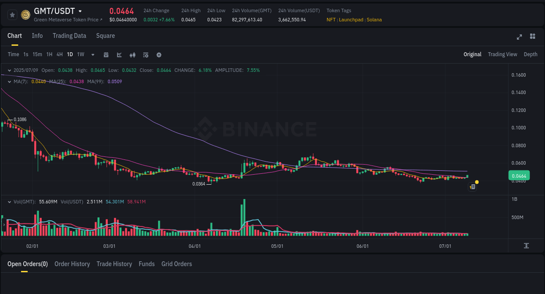Image resolution: width=545 pixels, height=294 pixels.
Task: Open the layout widgets icon
Action: pyautogui.click(x=532, y=37)
